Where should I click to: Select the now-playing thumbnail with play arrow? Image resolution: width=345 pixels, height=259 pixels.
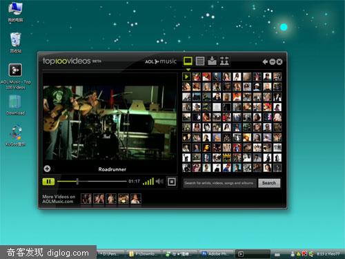click(186, 77)
